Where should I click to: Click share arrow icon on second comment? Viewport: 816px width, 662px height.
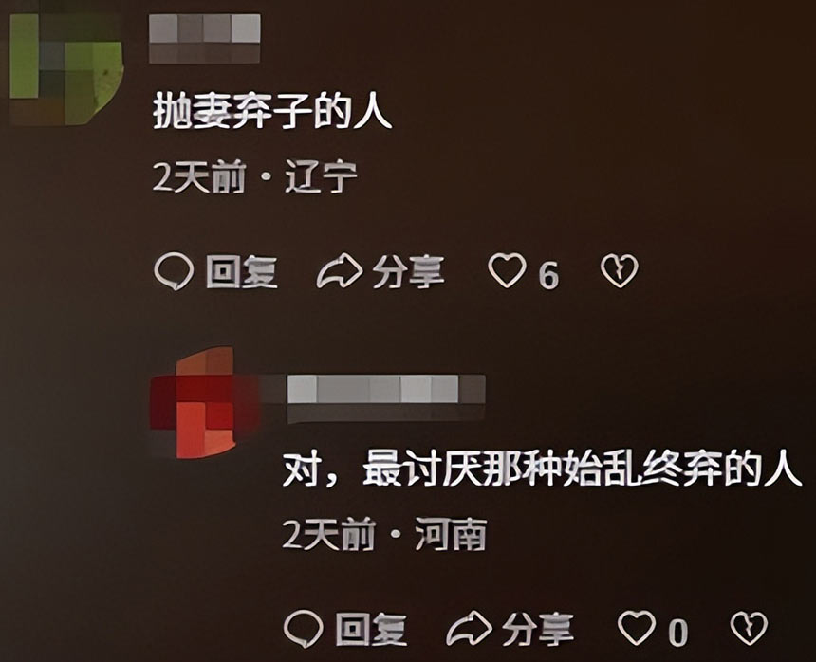click(469, 628)
